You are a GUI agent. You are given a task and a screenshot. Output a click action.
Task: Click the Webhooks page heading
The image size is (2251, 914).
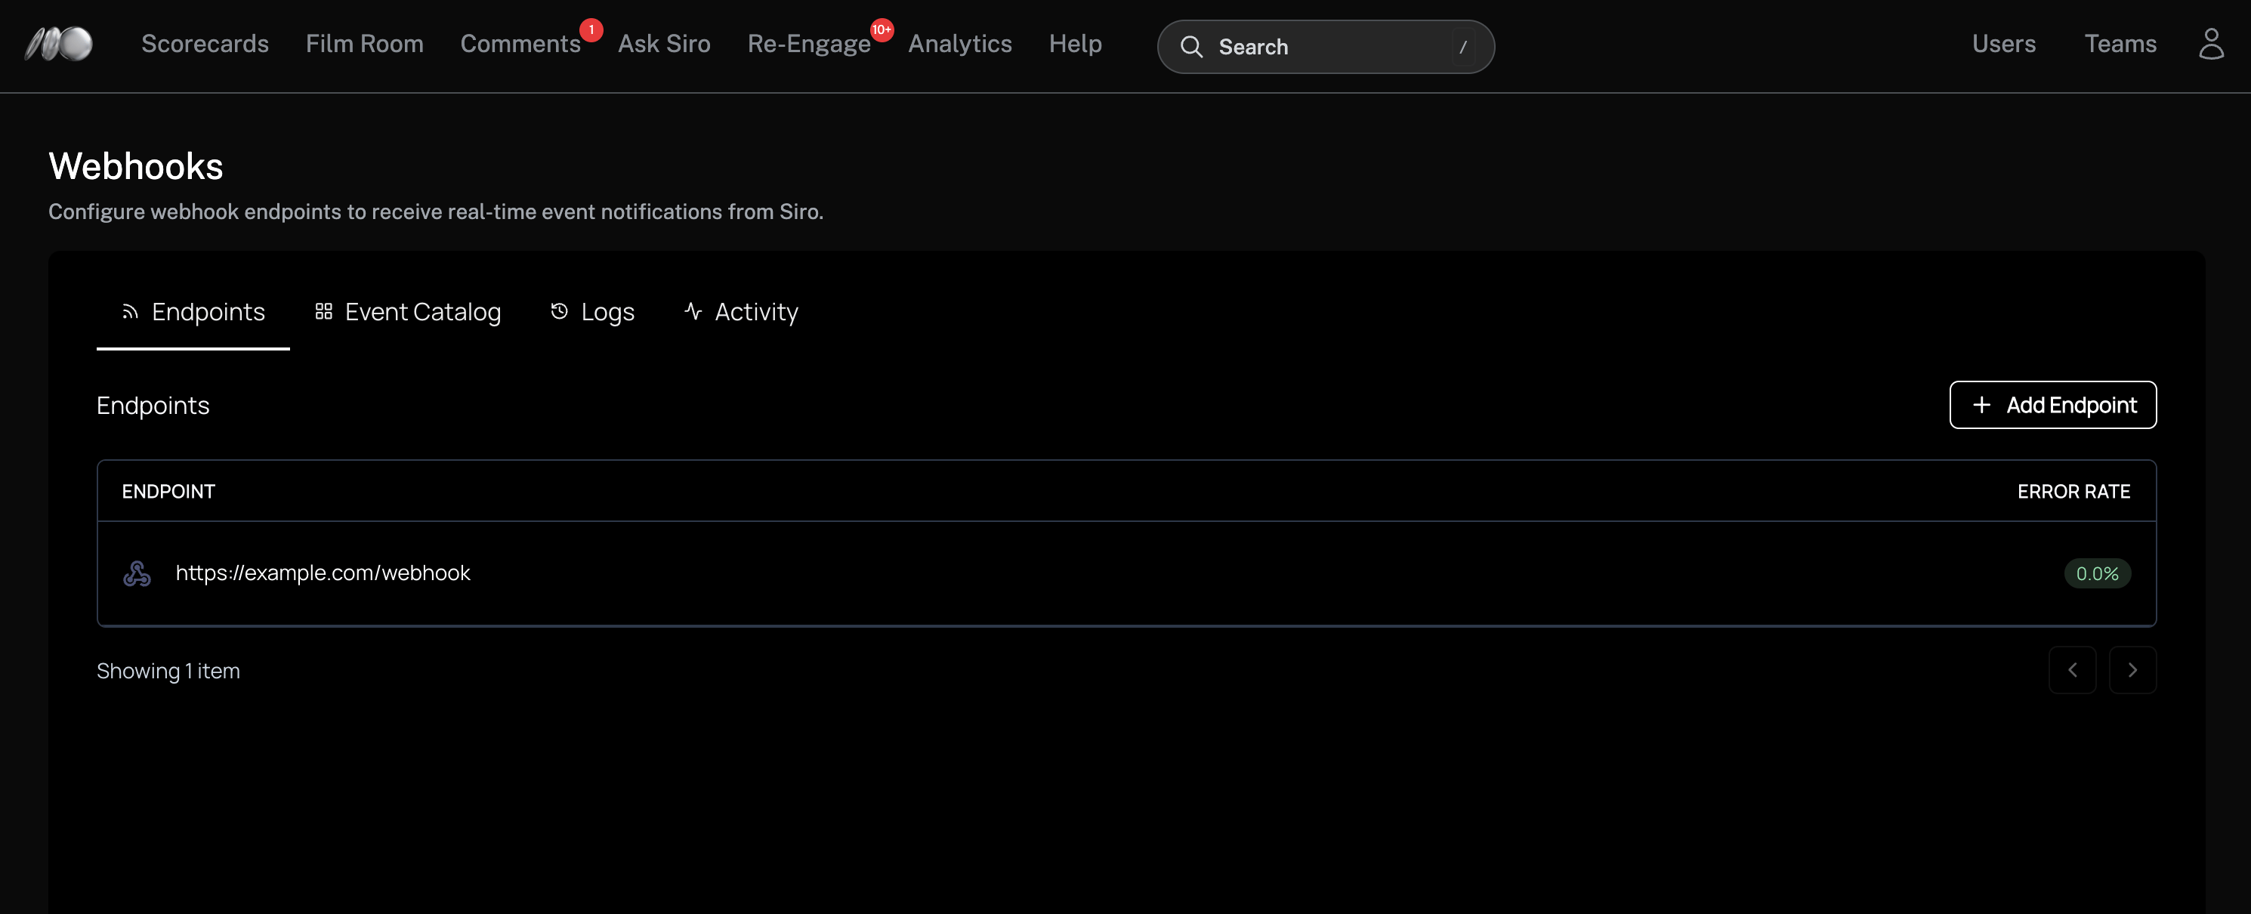click(x=135, y=166)
